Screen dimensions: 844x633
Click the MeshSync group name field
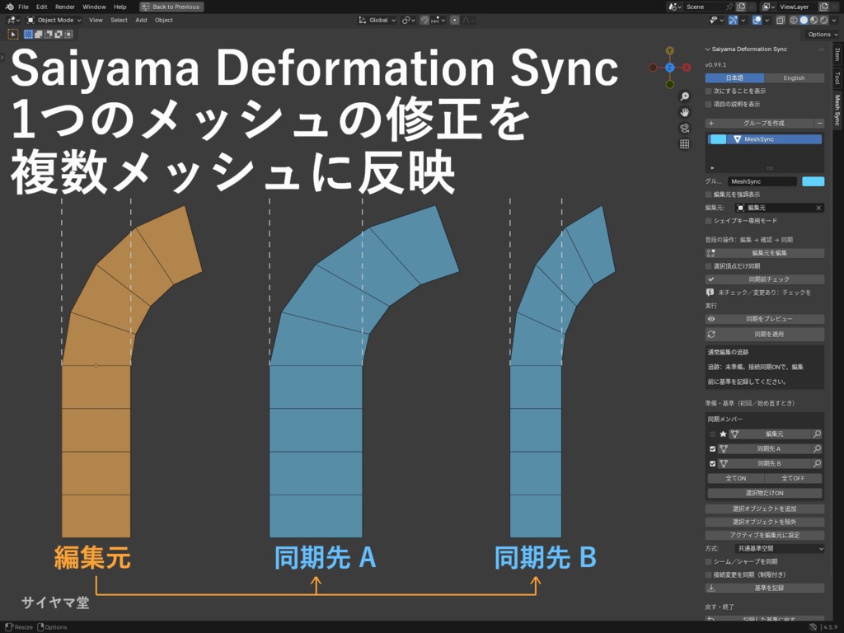pyautogui.click(x=762, y=181)
